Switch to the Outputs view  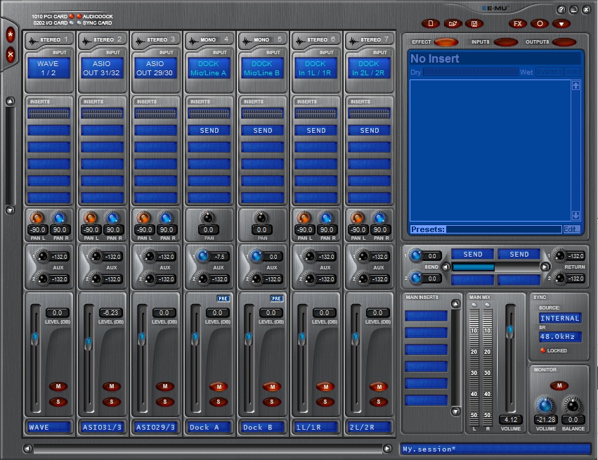(x=564, y=42)
